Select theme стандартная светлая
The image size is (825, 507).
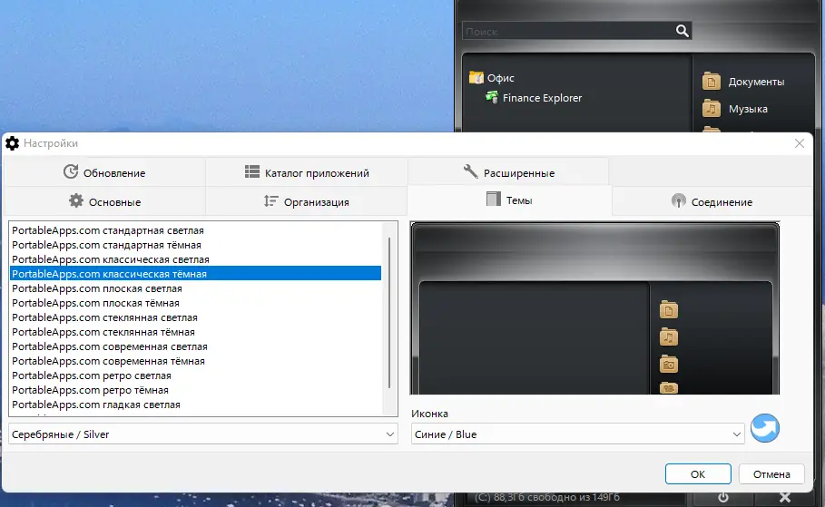(x=195, y=230)
